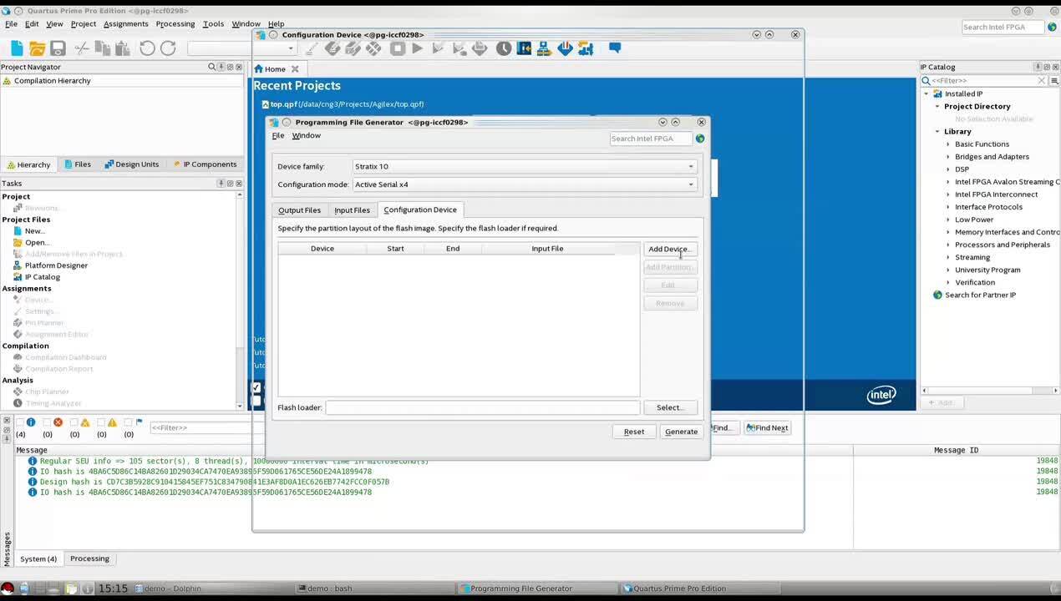Image resolution: width=1061 pixels, height=601 pixels.
Task: Switch to demo bash in taskbar
Action: pyautogui.click(x=329, y=588)
